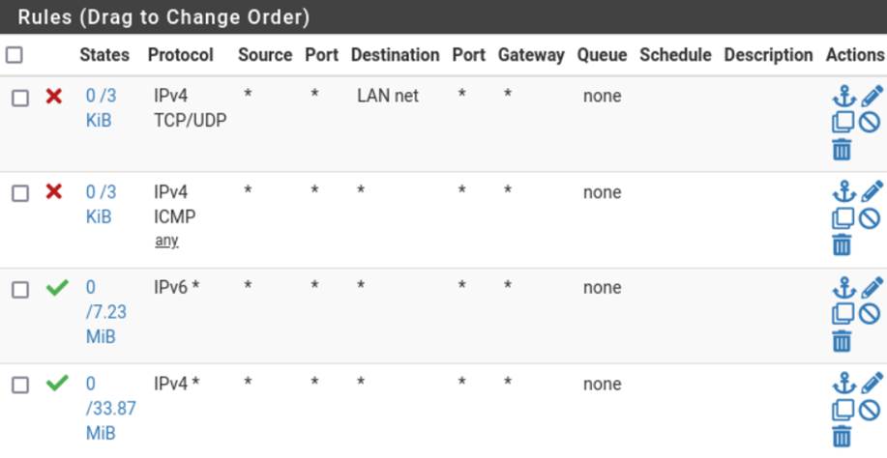Open the 0 /33.87 MiB states link
The width and height of the screenshot is (887, 458).
[109, 408]
